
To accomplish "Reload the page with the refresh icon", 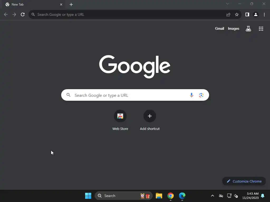I will click(23, 15).
